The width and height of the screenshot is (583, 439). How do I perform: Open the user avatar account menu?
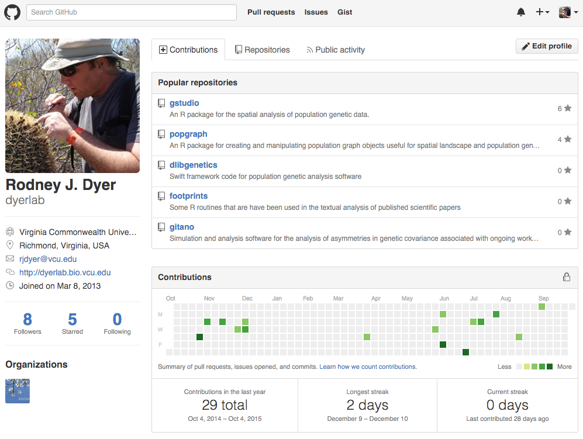click(568, 12)
